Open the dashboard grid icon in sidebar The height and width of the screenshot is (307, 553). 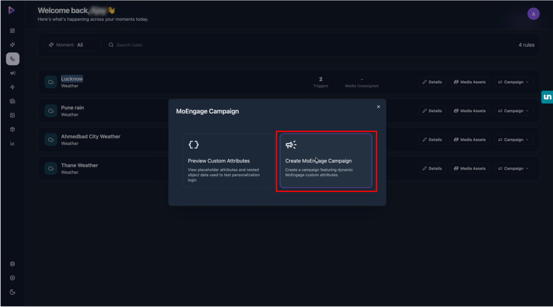pos(13,31)
